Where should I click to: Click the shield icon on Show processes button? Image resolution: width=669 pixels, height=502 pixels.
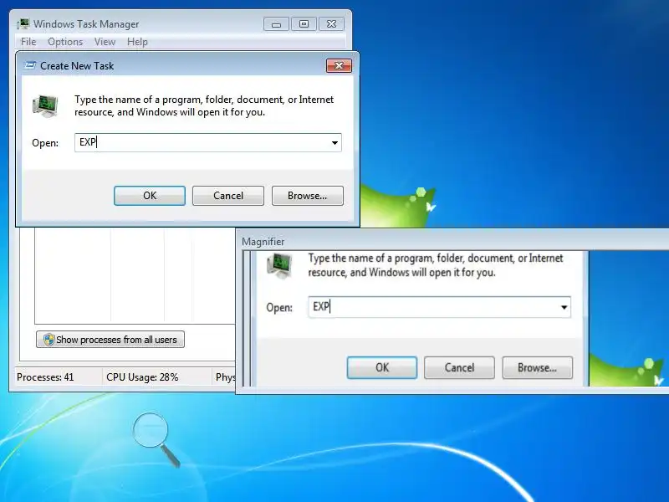pyautogui.click(x=49, y=340)
